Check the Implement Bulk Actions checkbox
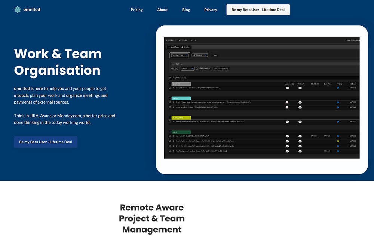Image resolution: width=374 pixels, height=236 pixels. point(170,107)
